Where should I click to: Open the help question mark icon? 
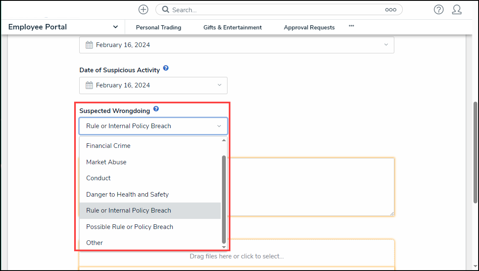(439, 10)
